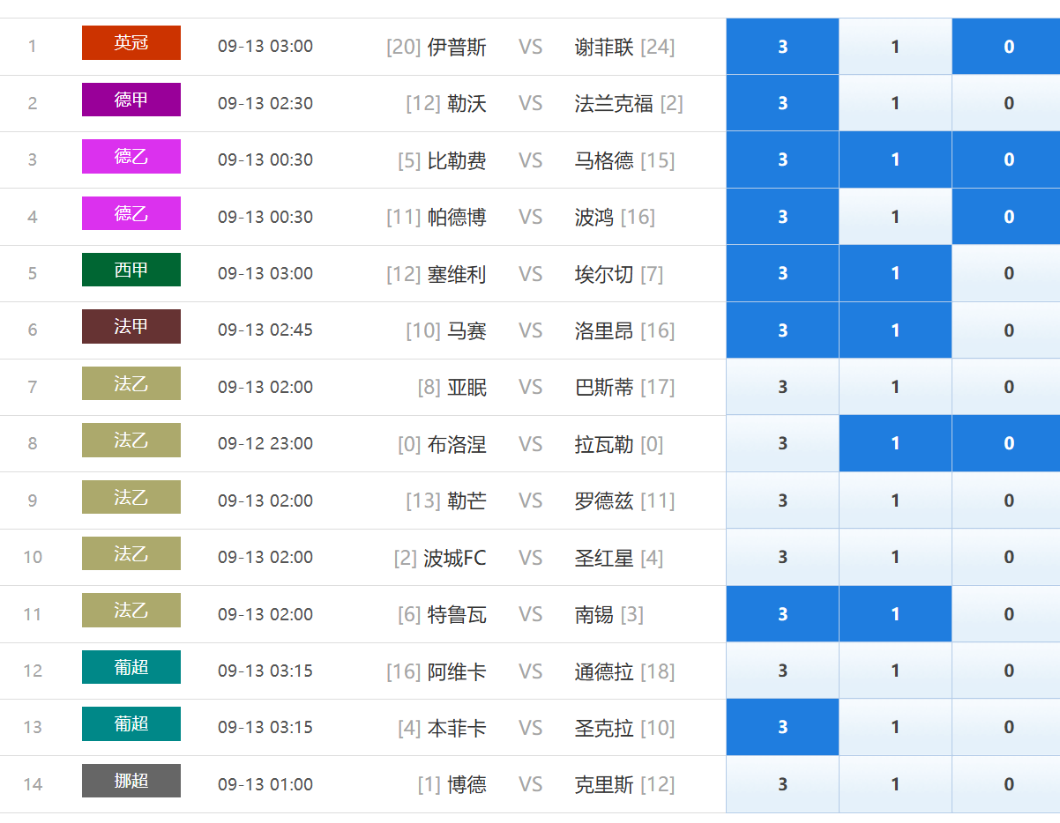Choose 3 for 波城FC vs 圣红星
Screen dimensions: 1060x823
click(782, 557)
